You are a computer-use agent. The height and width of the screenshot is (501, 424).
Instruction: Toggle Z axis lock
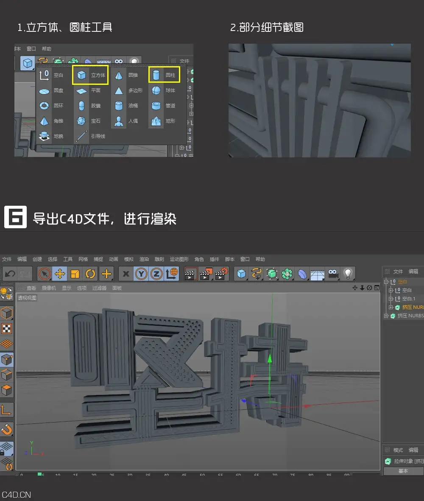pos(156,274)
